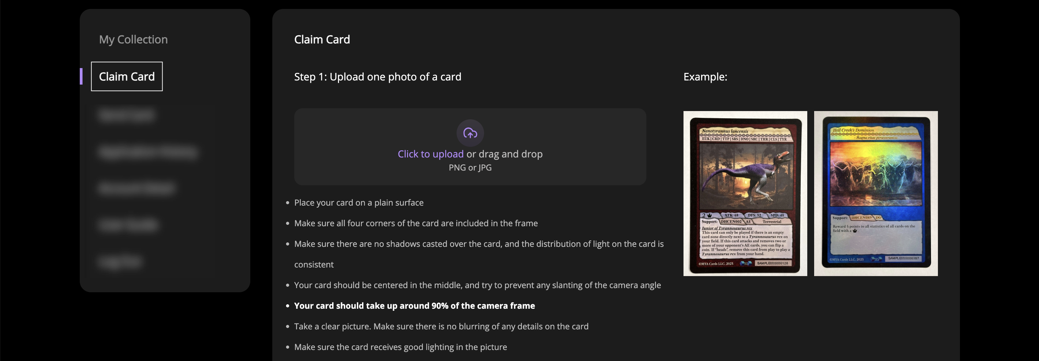Click the Nanotyrannus lancensis example card image

(x=745, y=194)
